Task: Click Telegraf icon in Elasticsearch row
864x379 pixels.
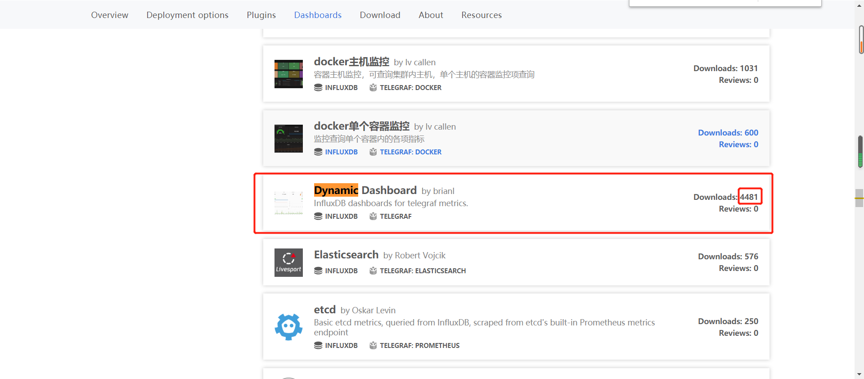Action: click(x=373, y=271)
